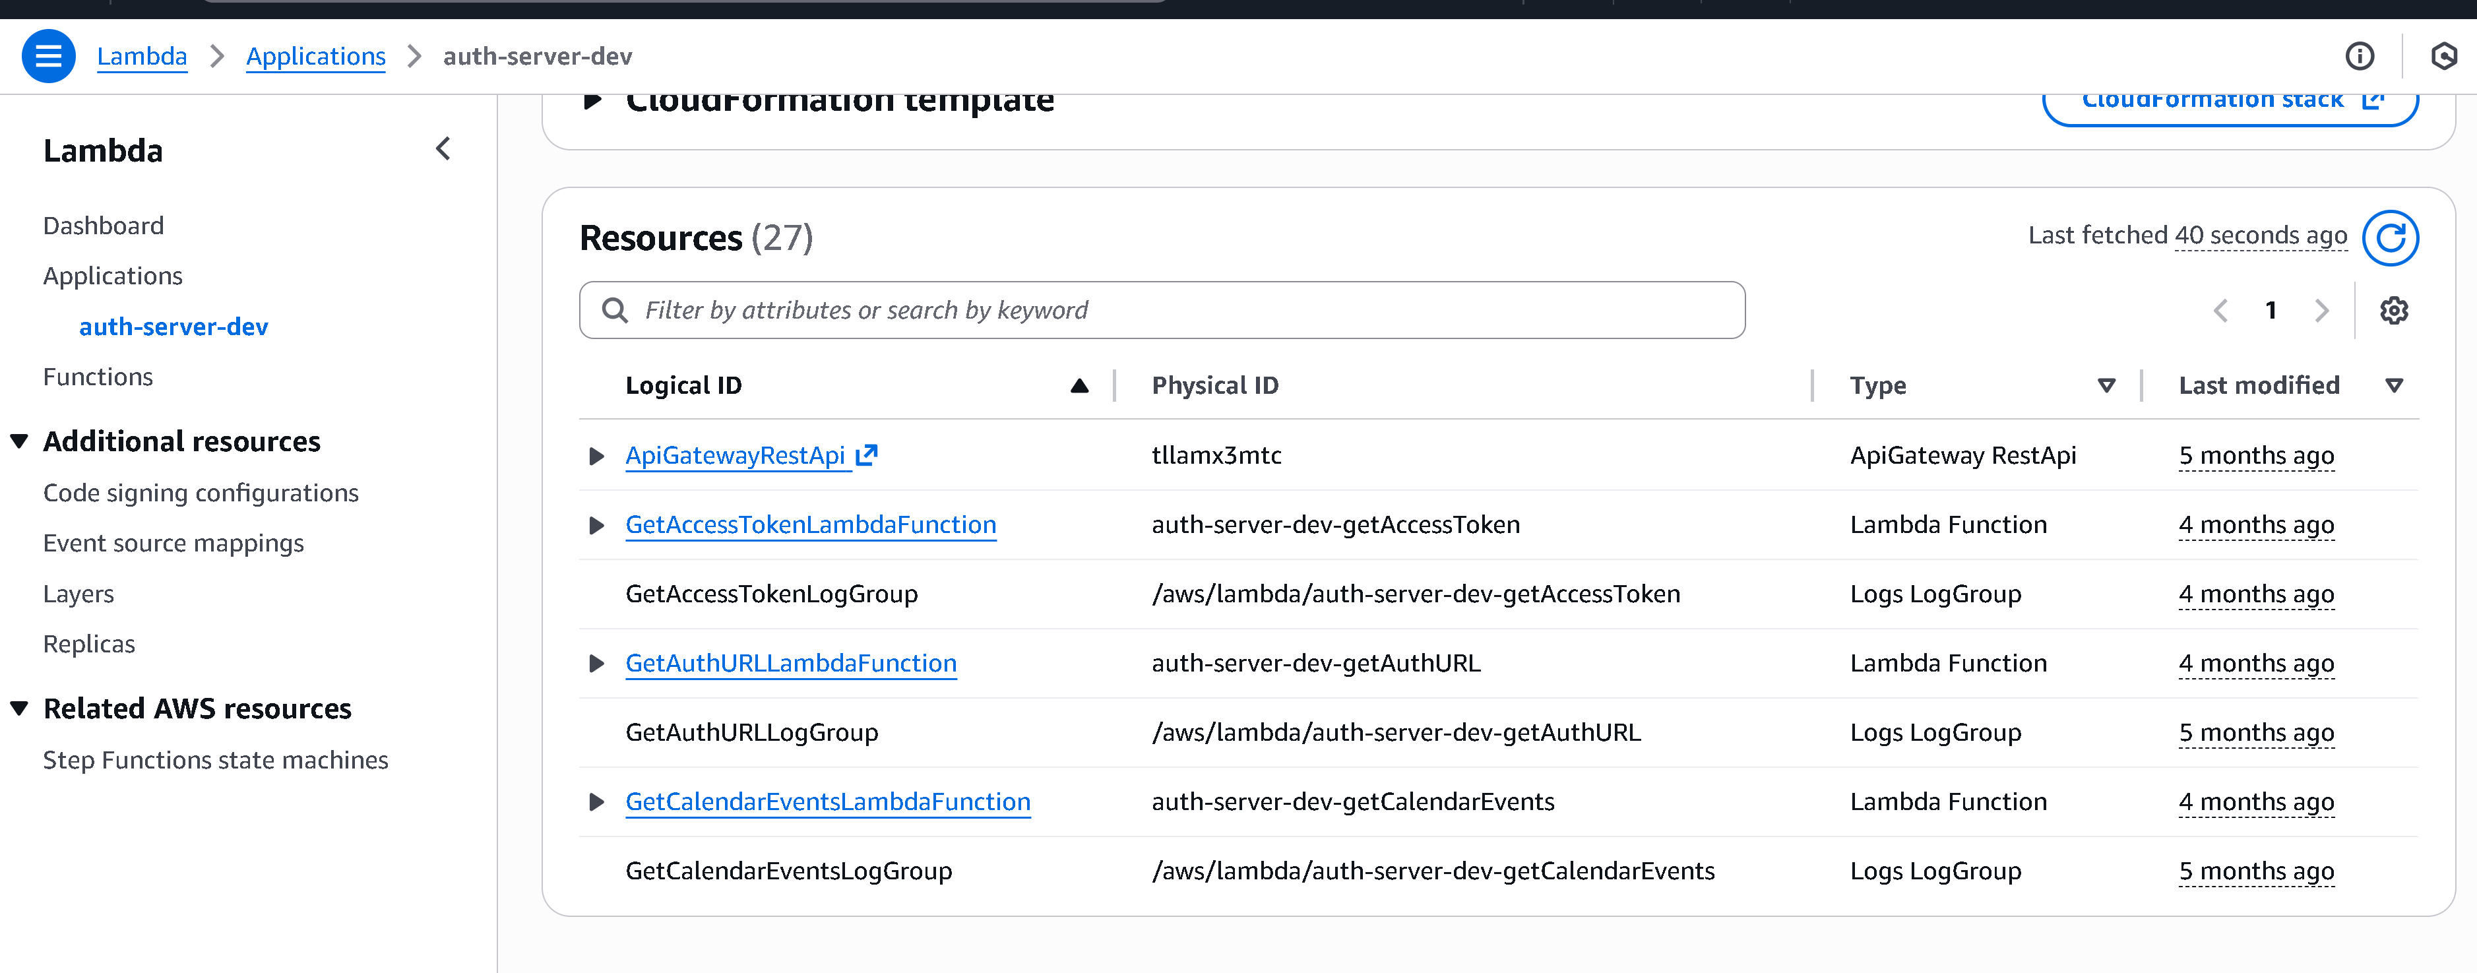The image size is (2477, 973).
Task: Go to next page of resources
Action: 2322,309
